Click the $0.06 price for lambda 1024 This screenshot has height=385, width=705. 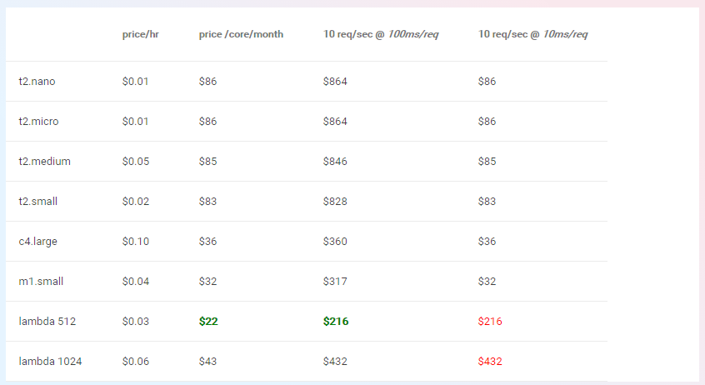(136, 362)
